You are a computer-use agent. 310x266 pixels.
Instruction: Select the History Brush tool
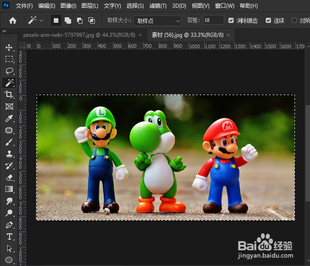point(9,166)
